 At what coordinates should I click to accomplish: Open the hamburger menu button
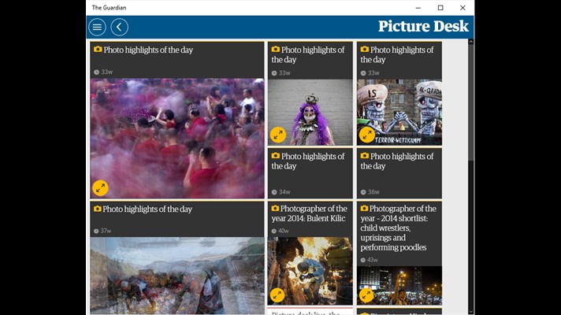[x=97, y=28]
